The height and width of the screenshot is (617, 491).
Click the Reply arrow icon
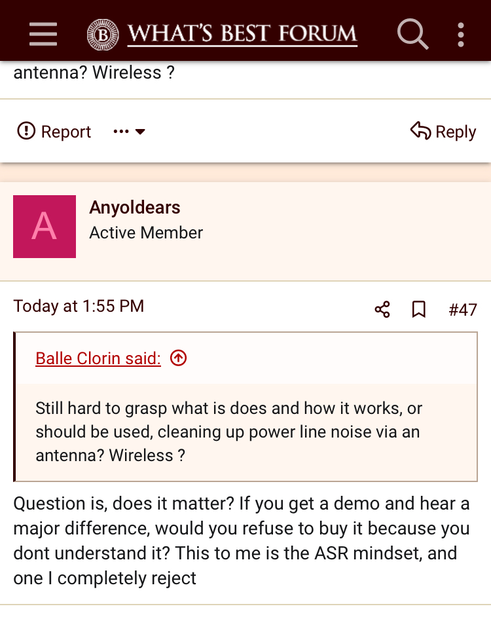pos(420,130)
